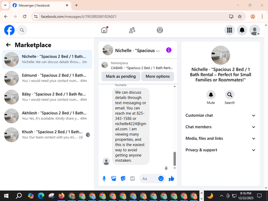
Task: Click the chat header name Nichelle
Action: [137, 50]
